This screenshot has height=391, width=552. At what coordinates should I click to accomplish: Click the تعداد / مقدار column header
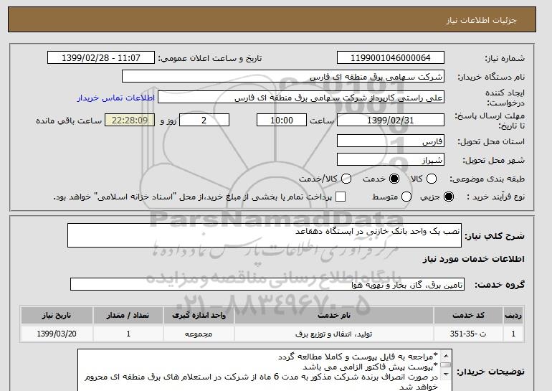[128, 315]
